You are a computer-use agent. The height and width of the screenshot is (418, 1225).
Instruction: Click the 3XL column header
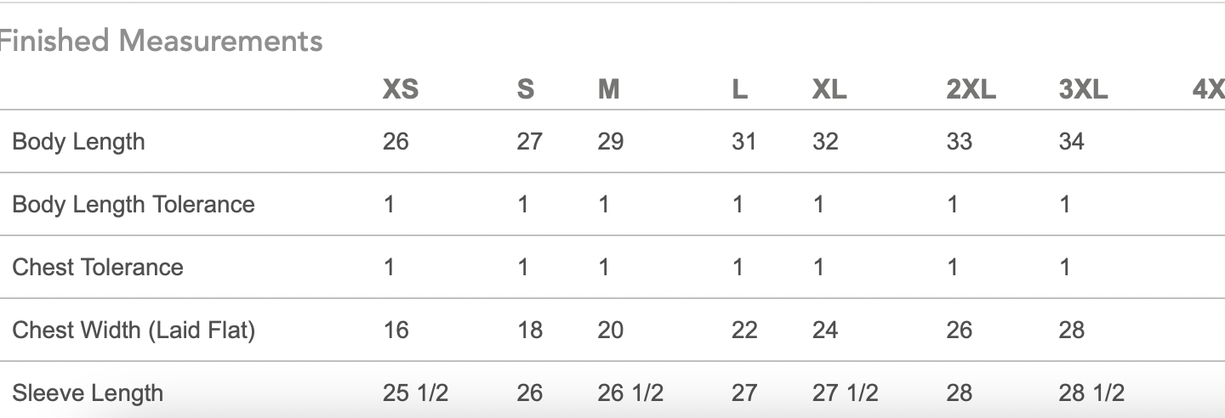1084,89
